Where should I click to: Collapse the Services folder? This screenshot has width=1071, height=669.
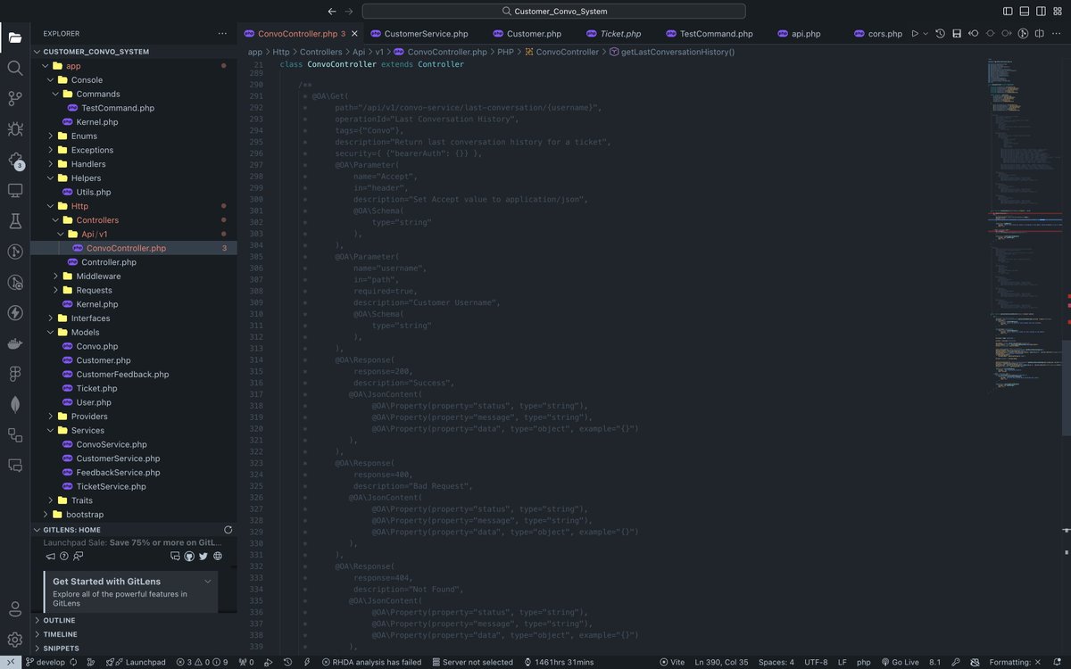point(51,430)
